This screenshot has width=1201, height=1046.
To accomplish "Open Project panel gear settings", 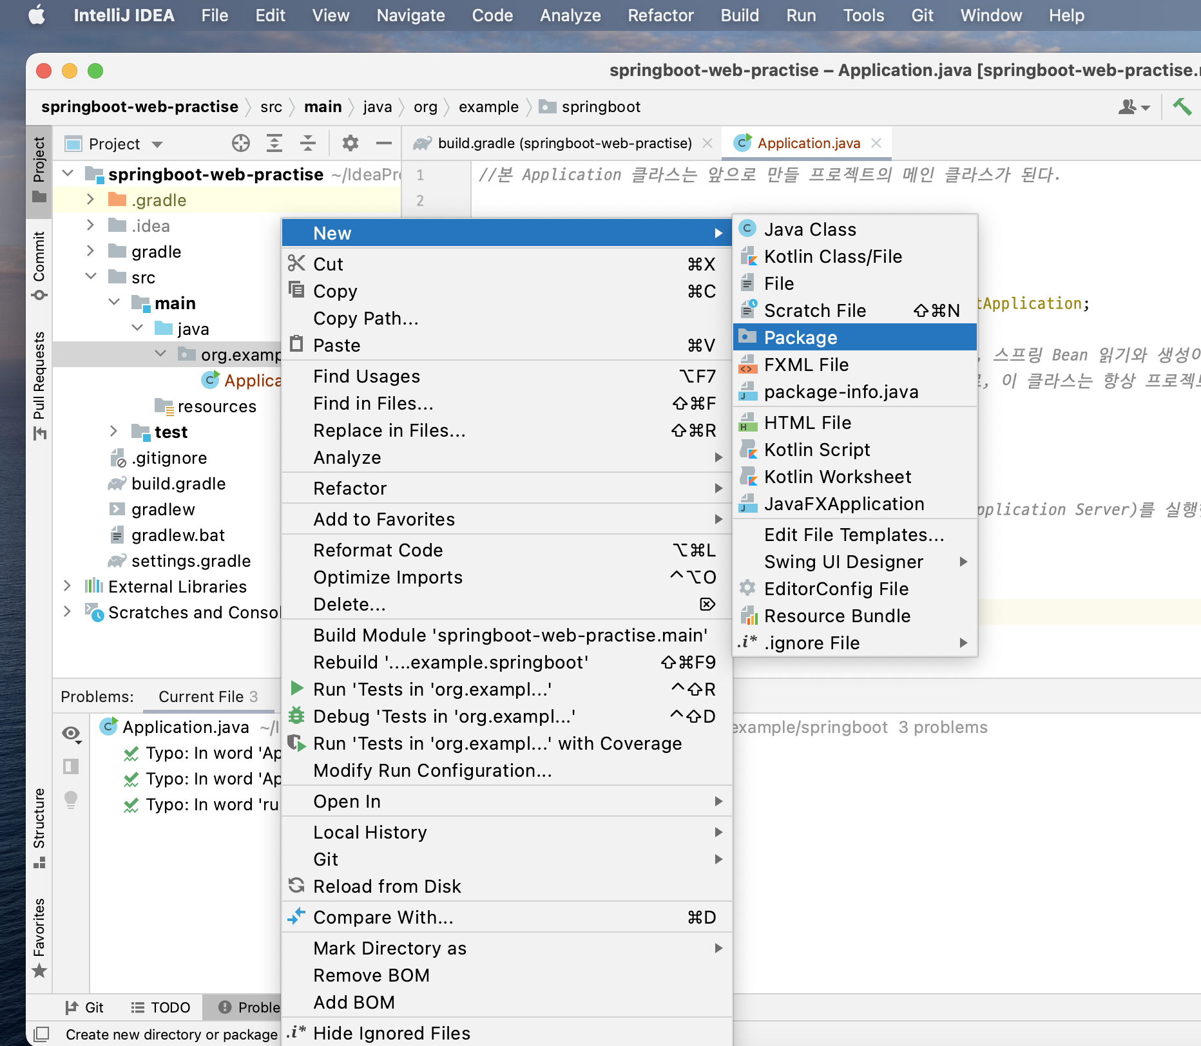I will (350, 143).
